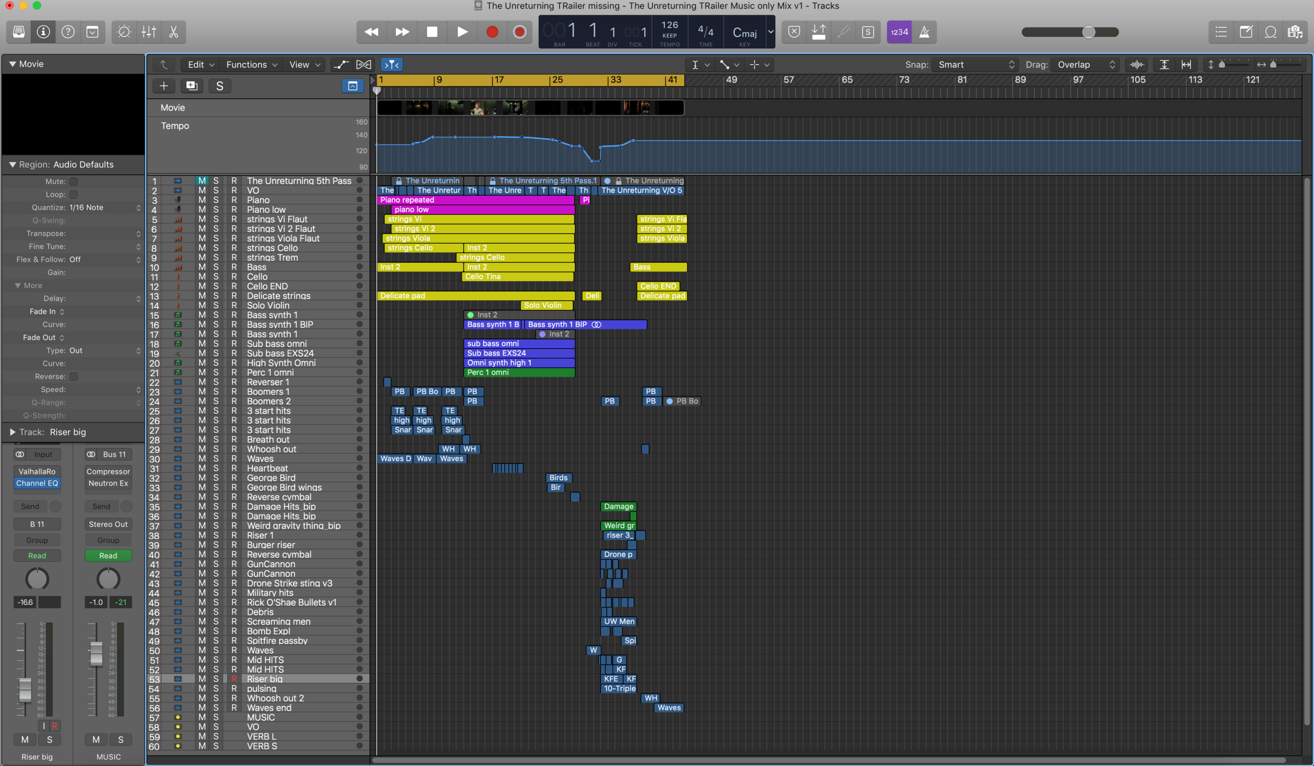This screenshot has width=1314, height=766.
Task: Show the List Editors panel
Action: pyautogui.click(x=1221, y=32)
